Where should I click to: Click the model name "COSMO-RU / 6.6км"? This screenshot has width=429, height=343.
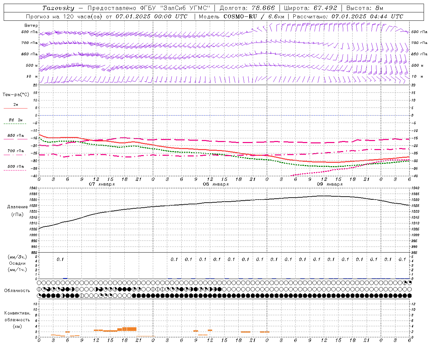[254, 16]
